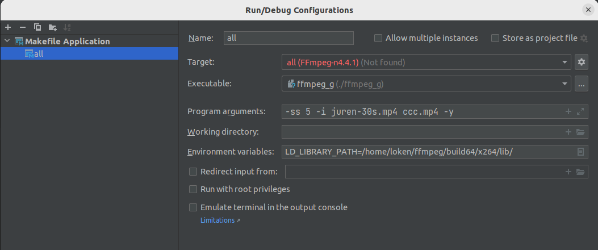Image resolution: width=598 pixels, height=250 pixels.
Task: Open the Limitations link
Action: pyautogui.click(x=220, y=220)
